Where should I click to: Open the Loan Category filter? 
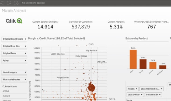14,72
